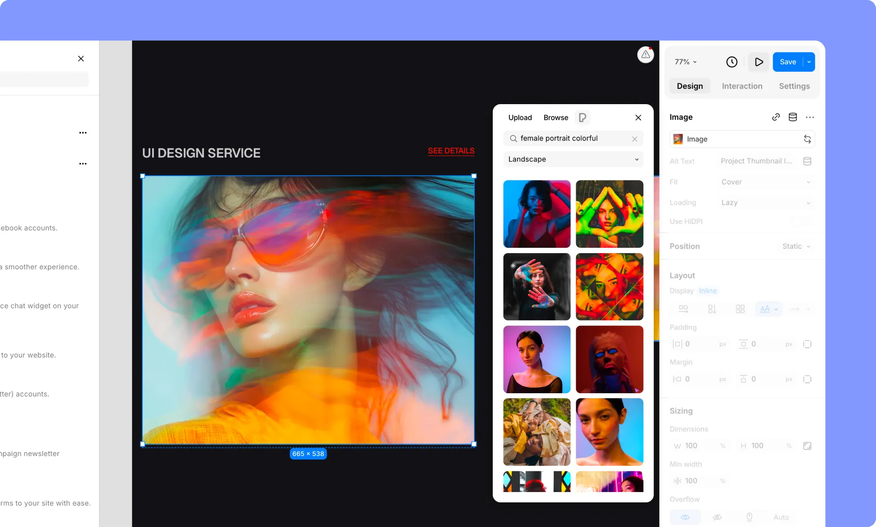Select horizontal flex layout icon
The image size is (876, 527).
683,309
